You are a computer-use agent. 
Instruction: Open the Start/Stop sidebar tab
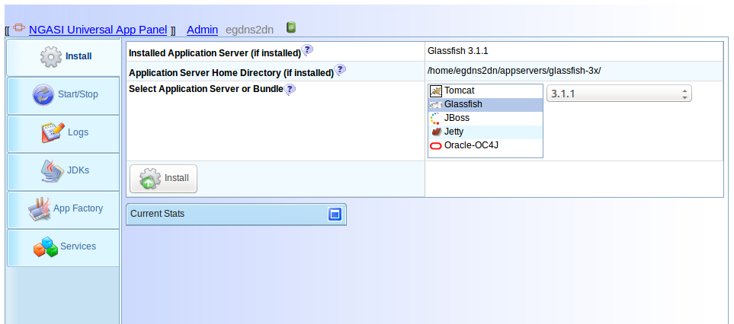tap(64, 95)
